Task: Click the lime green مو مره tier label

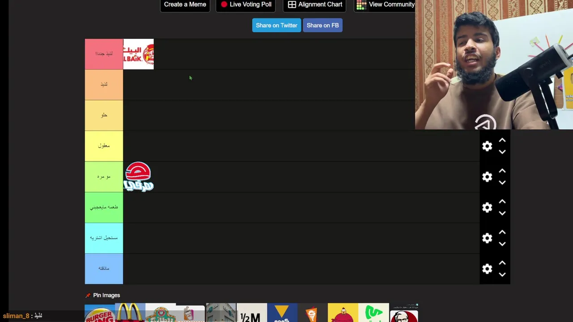Action: tap(104, 177)
